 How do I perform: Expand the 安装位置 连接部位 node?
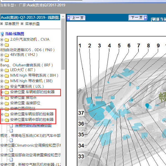[x=2, y=103]
